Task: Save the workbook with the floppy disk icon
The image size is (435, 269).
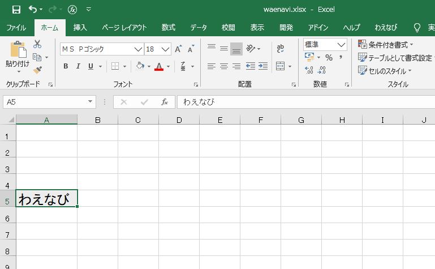Action: 16,10
